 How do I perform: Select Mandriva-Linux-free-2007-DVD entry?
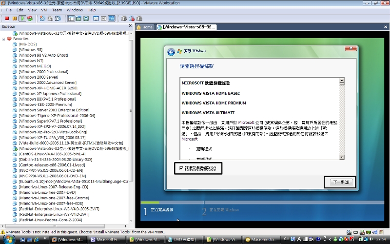tap(47, 192)
